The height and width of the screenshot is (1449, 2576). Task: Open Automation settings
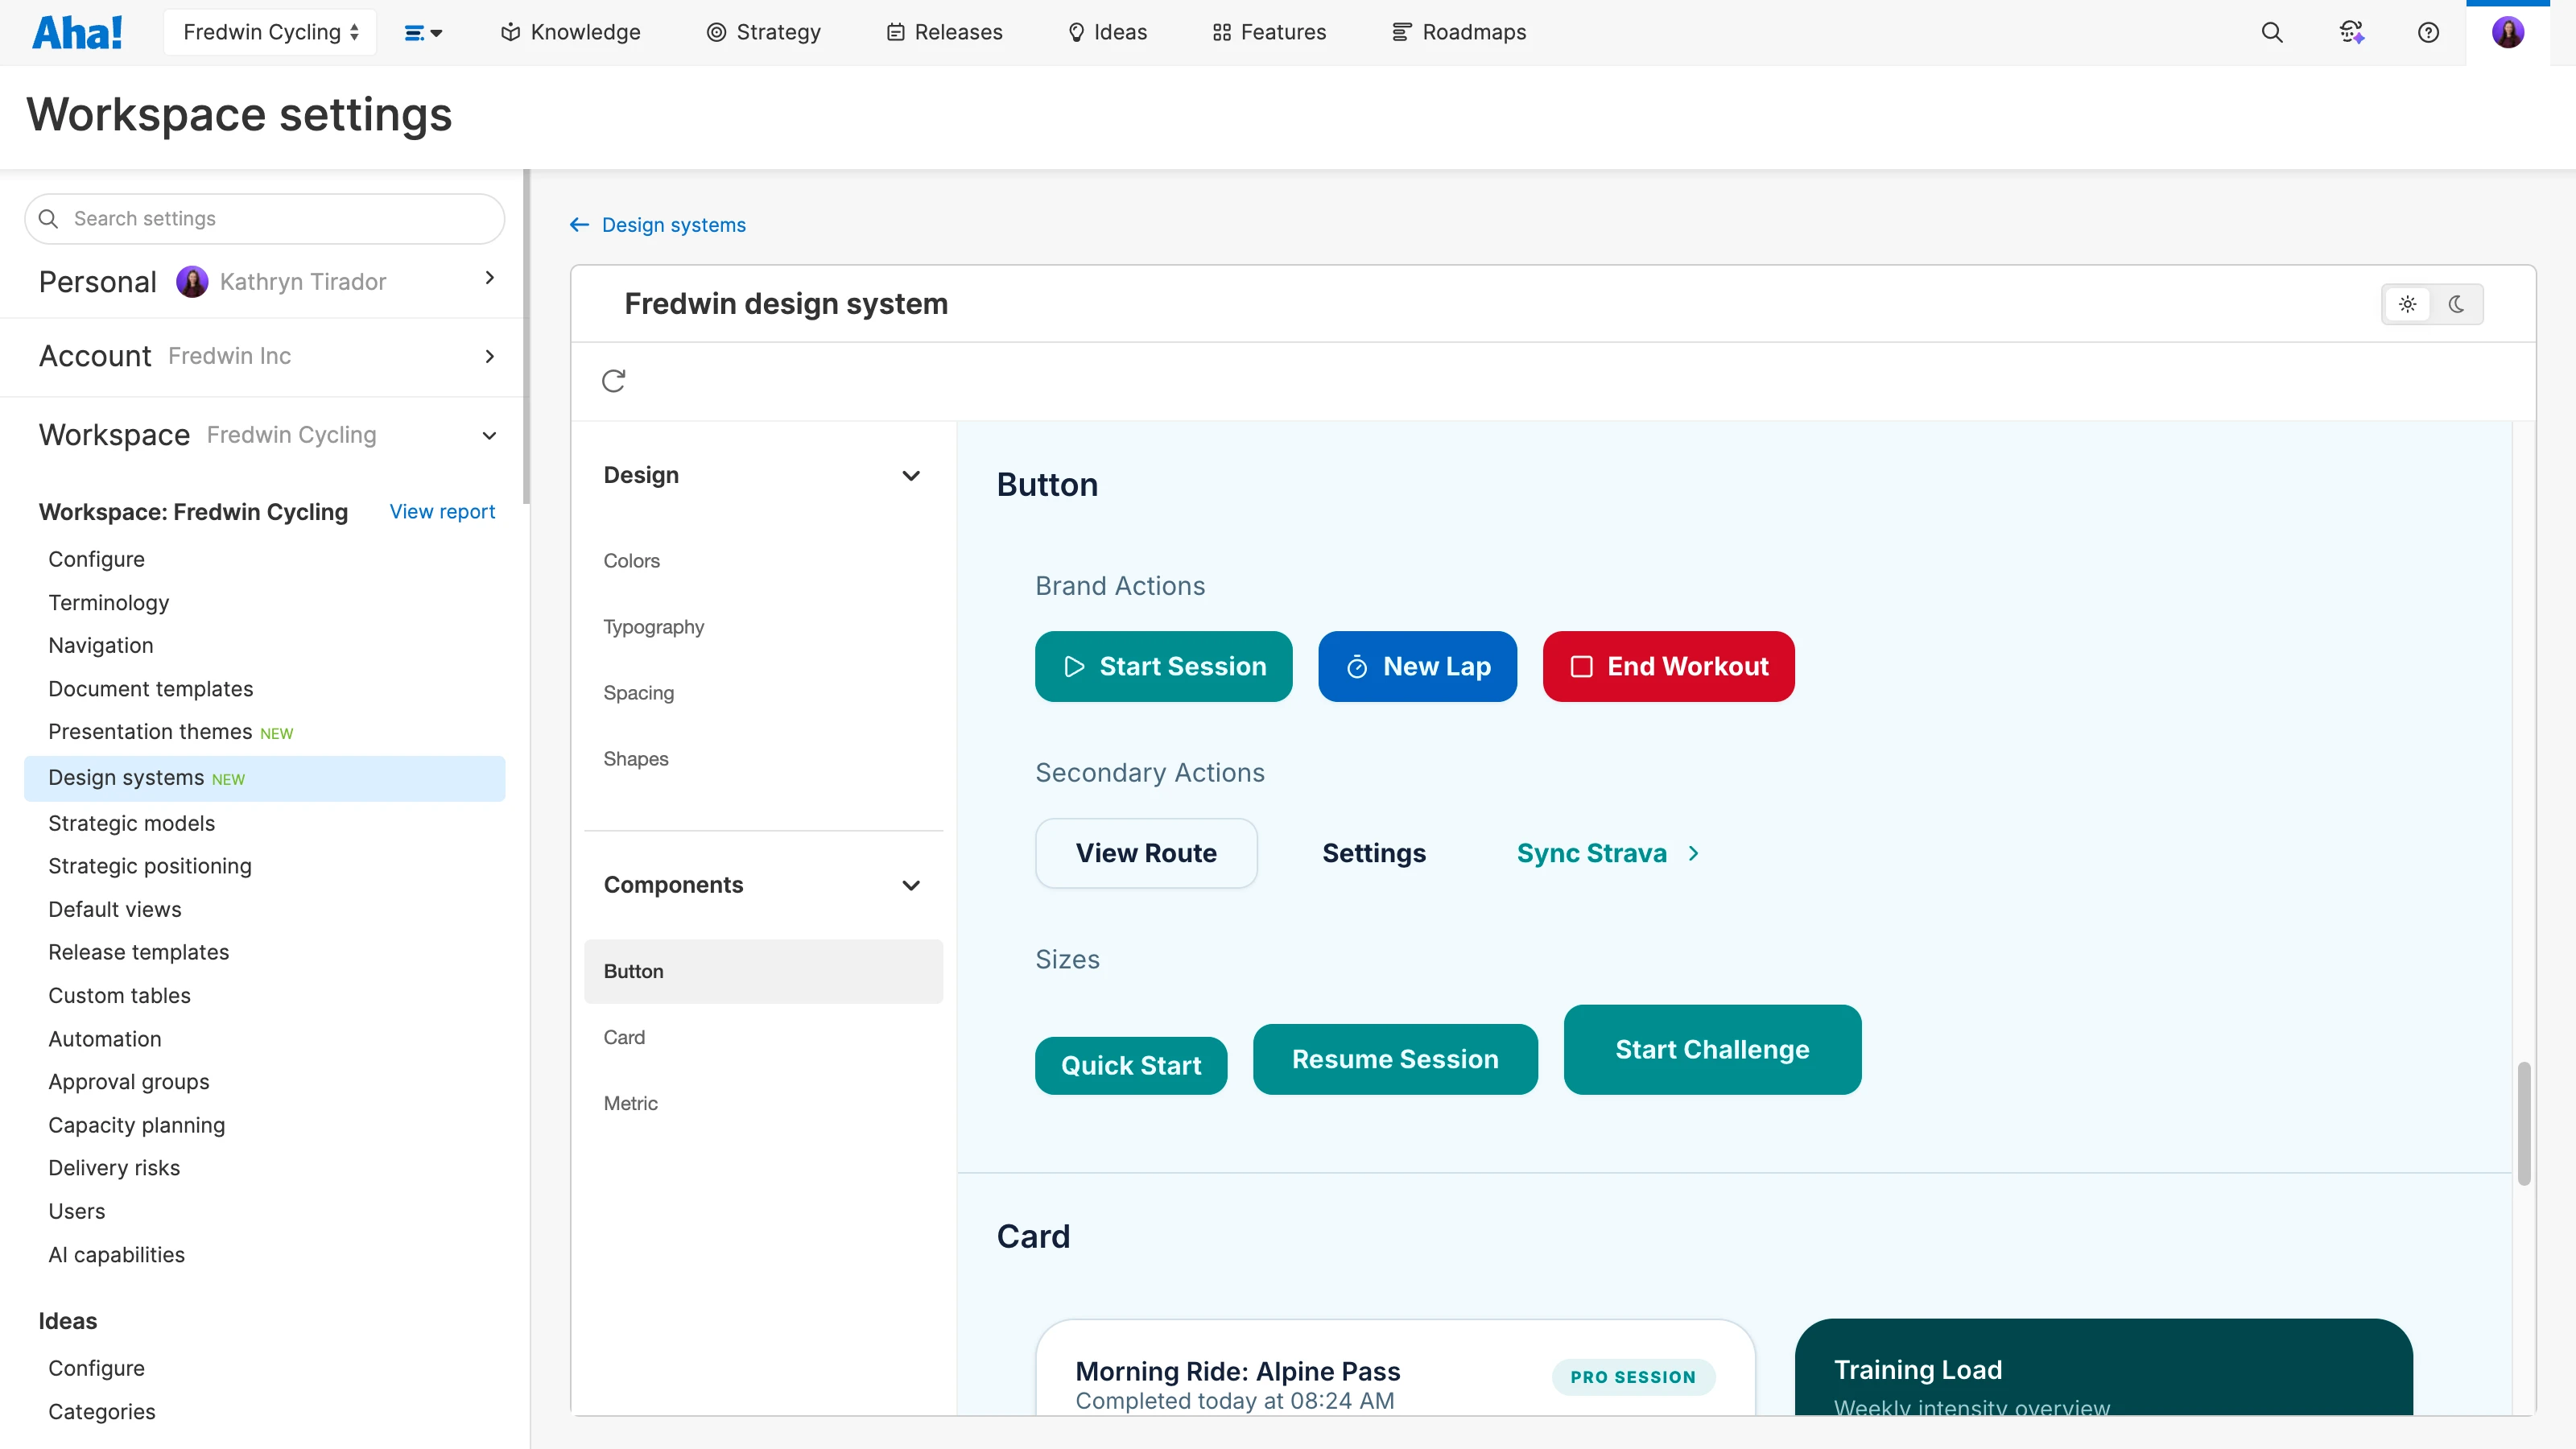point(104,1039)
